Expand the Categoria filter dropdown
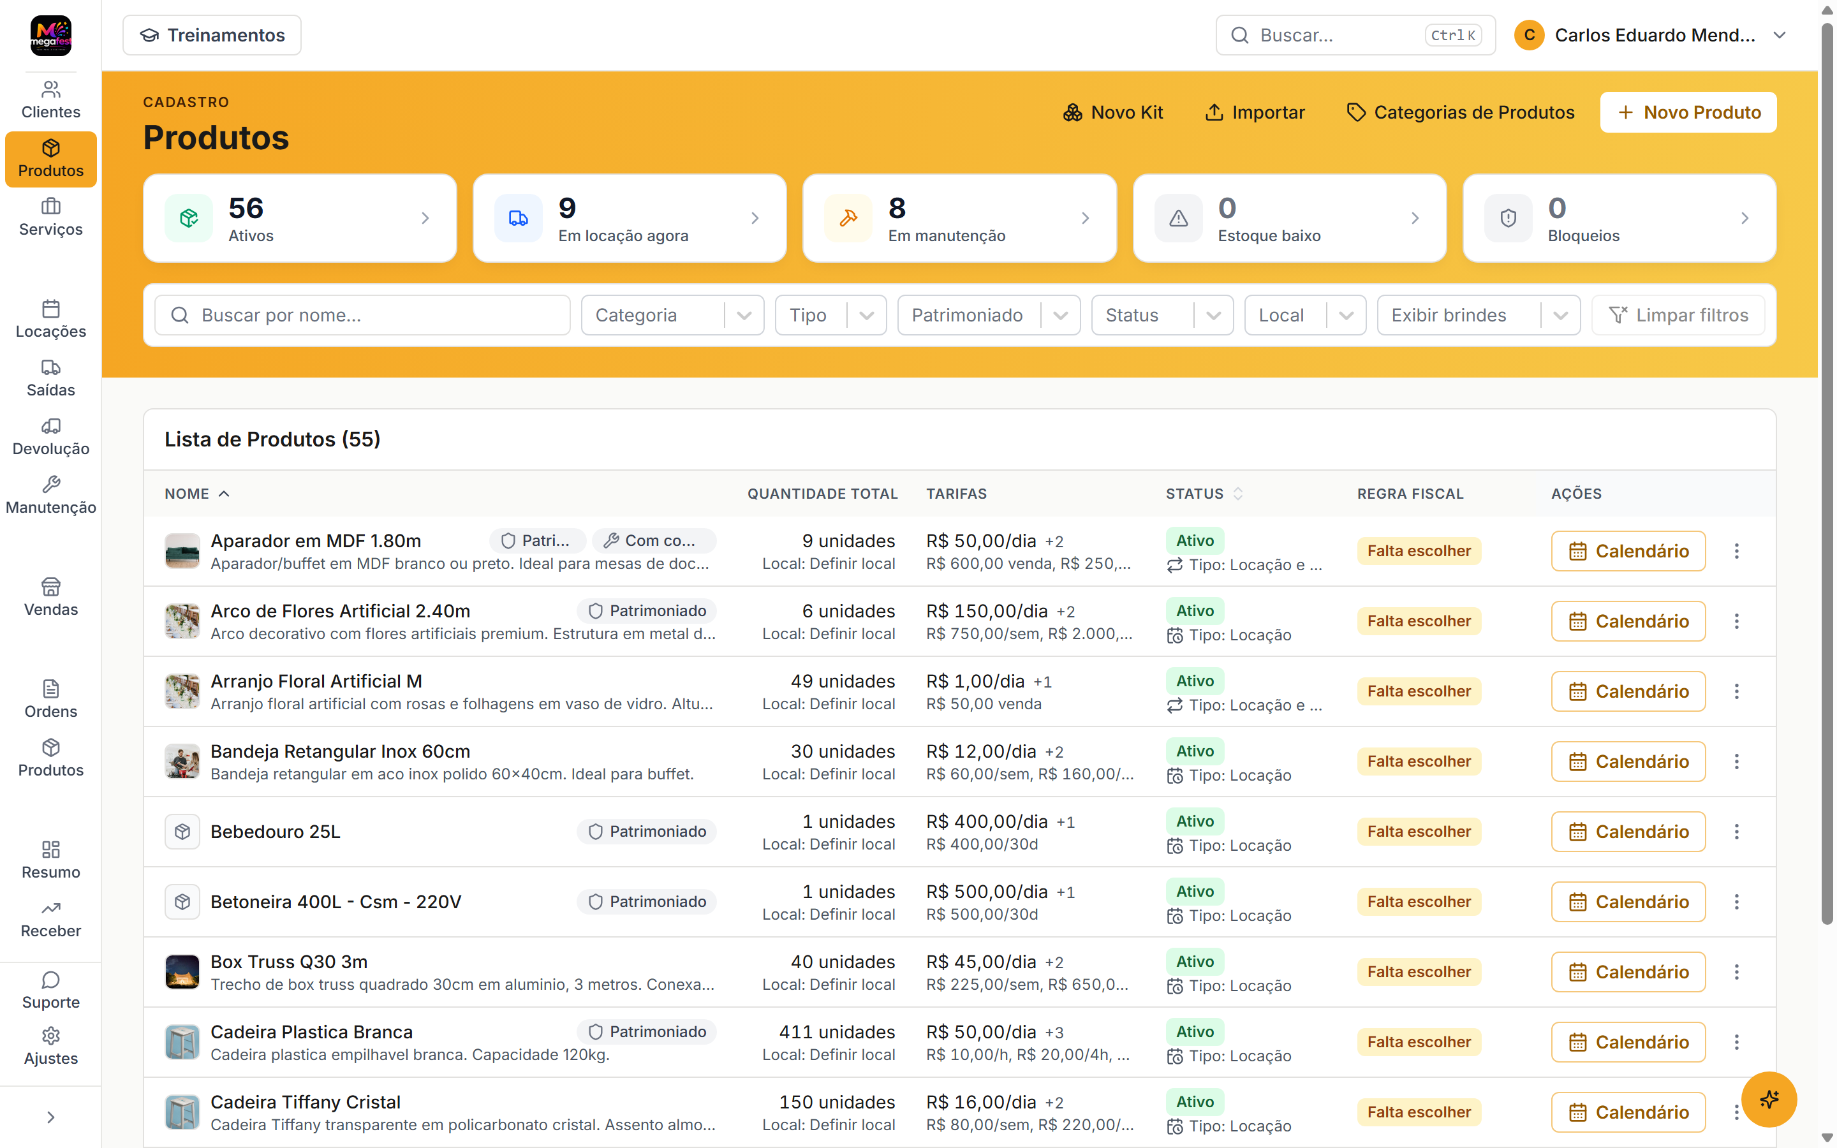The width and height of the screenshot is (1837, 1148). [672, 315]
